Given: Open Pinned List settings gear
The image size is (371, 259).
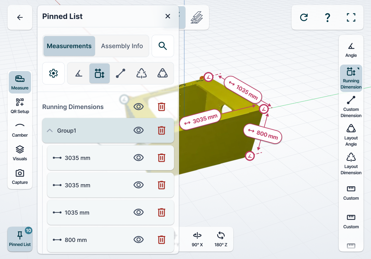Looking at the screenshot, I should click(53, 73).
